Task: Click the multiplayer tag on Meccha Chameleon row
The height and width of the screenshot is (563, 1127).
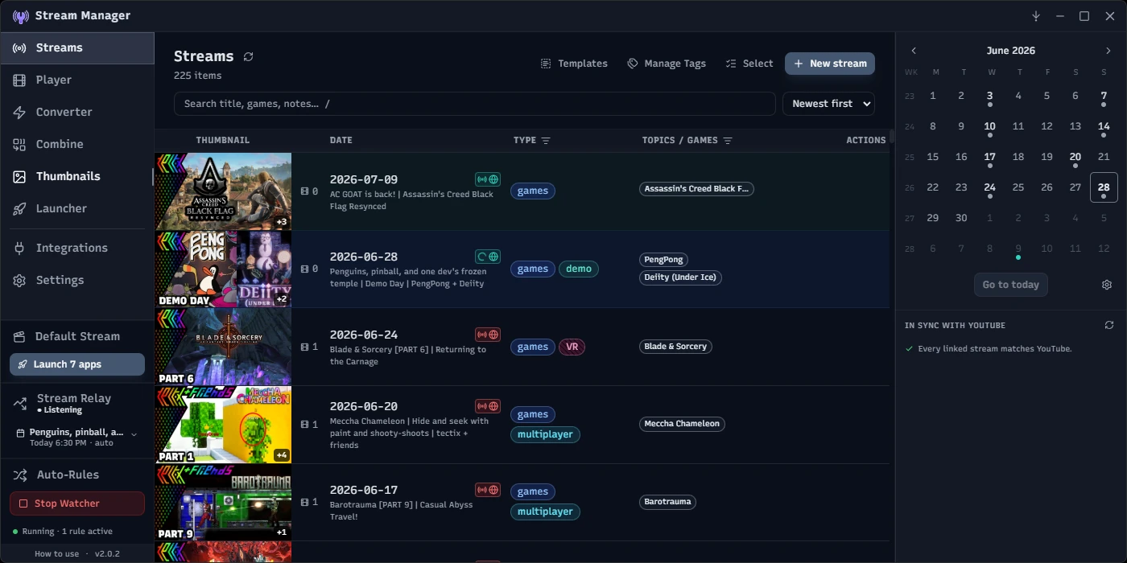Action: pos(545,434)
